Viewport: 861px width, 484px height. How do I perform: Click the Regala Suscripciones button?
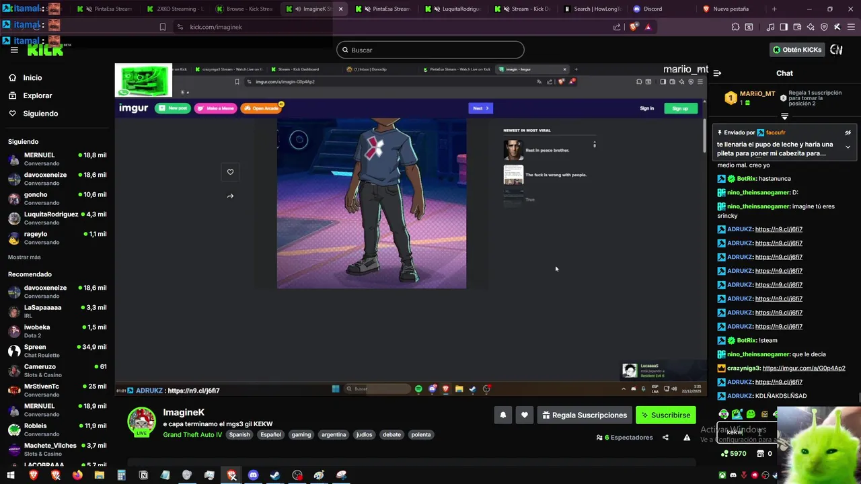pos(585,415)
